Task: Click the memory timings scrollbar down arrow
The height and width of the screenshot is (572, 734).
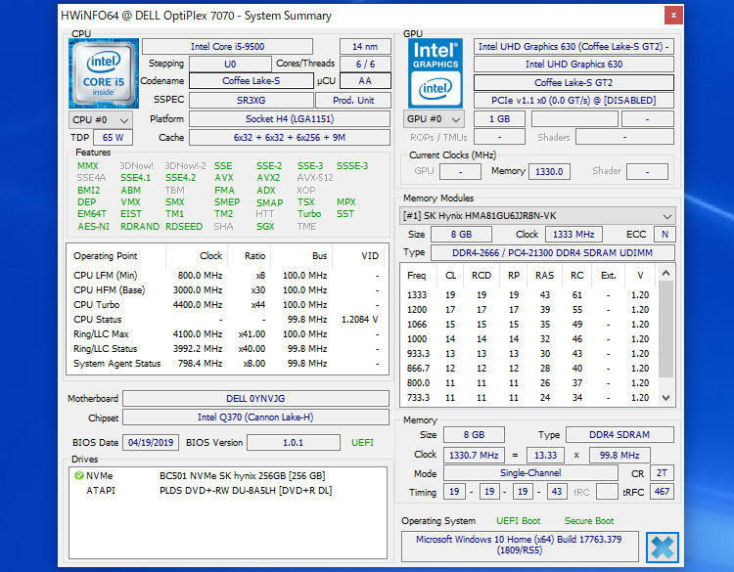Action: [x=666, y=398]
